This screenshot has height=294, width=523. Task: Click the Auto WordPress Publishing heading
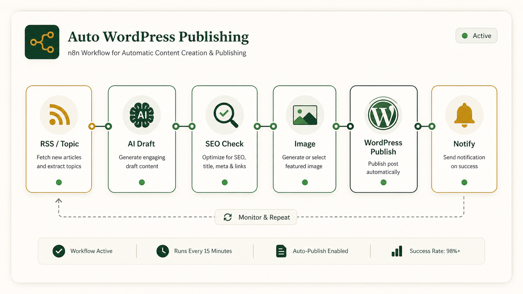[x=158, y=37]
